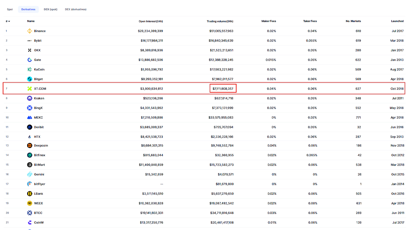Click the Deribit logo icon
409x230 pixels.
pyautogui.click(x=30, y=127)
